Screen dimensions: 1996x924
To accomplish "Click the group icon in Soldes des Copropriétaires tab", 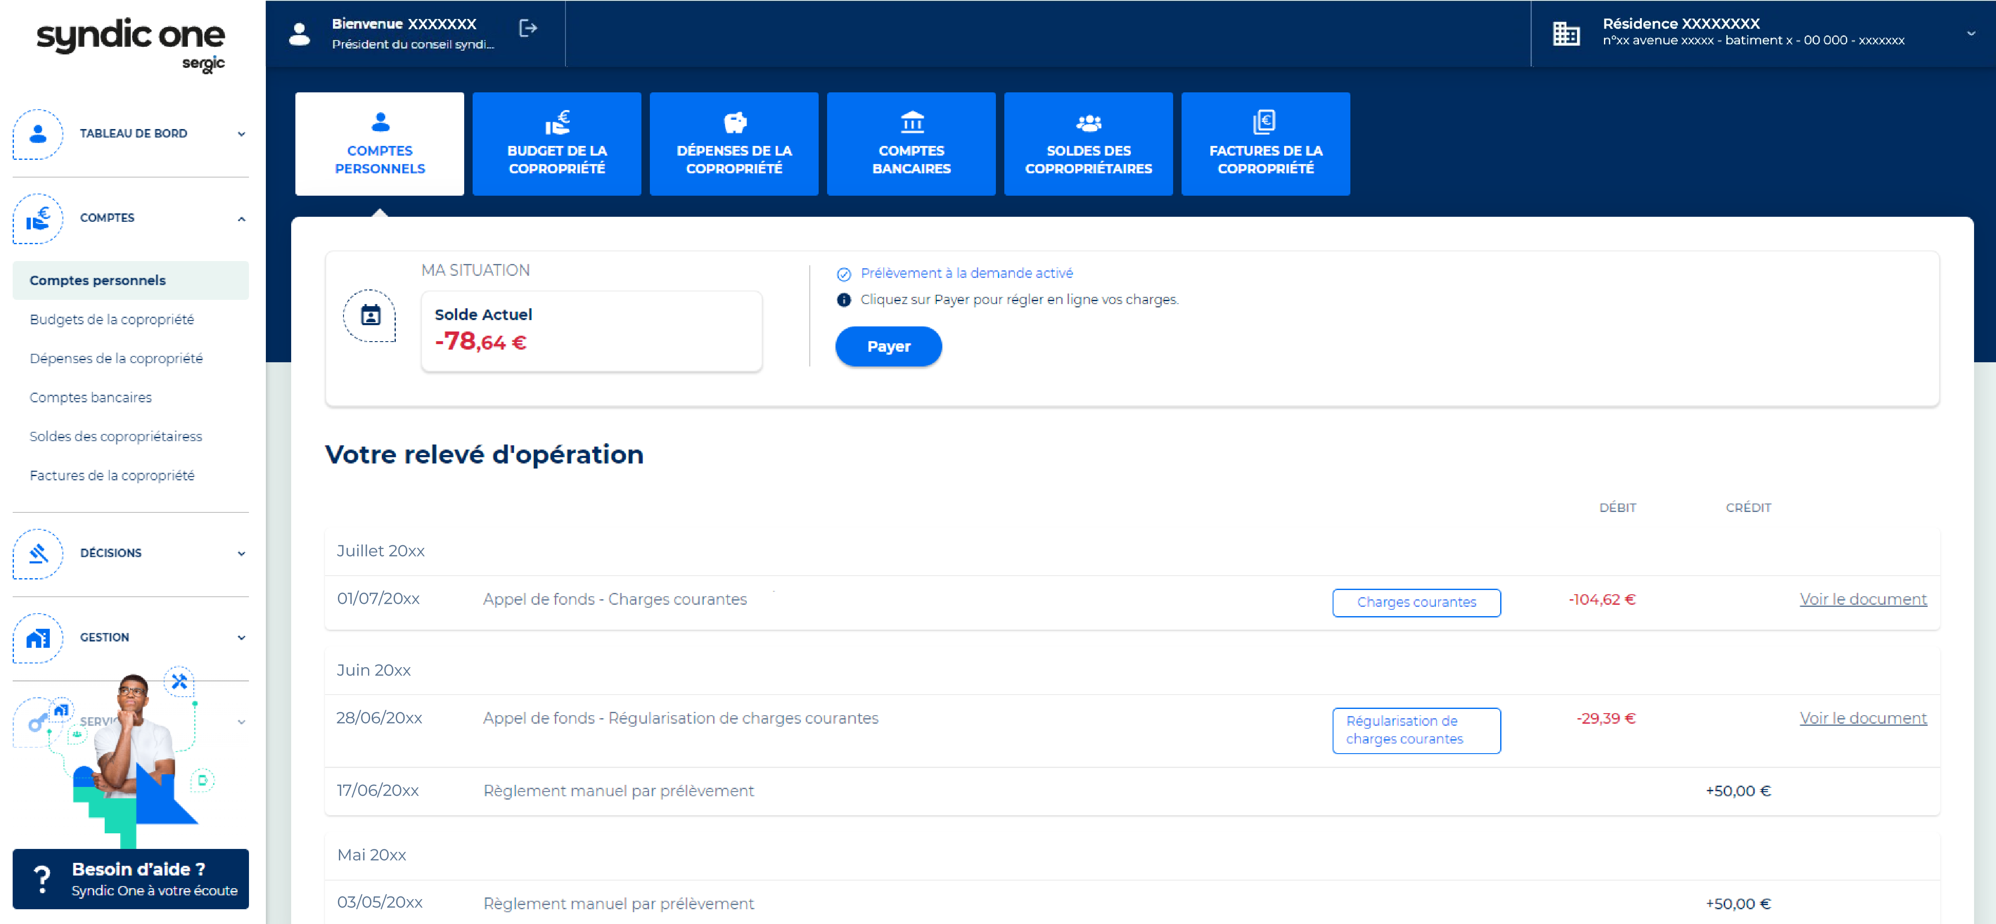I will coord(1089,122).
